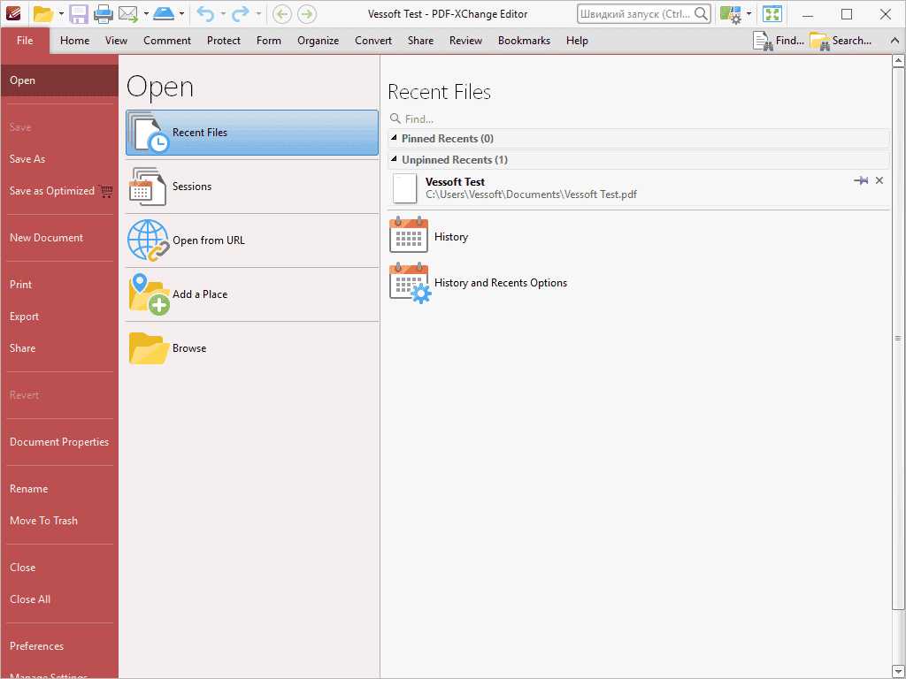The height and width of the screenshot is (679, 906).
Task: Click the Undo arrow icon
Action: tap(205, 14)
